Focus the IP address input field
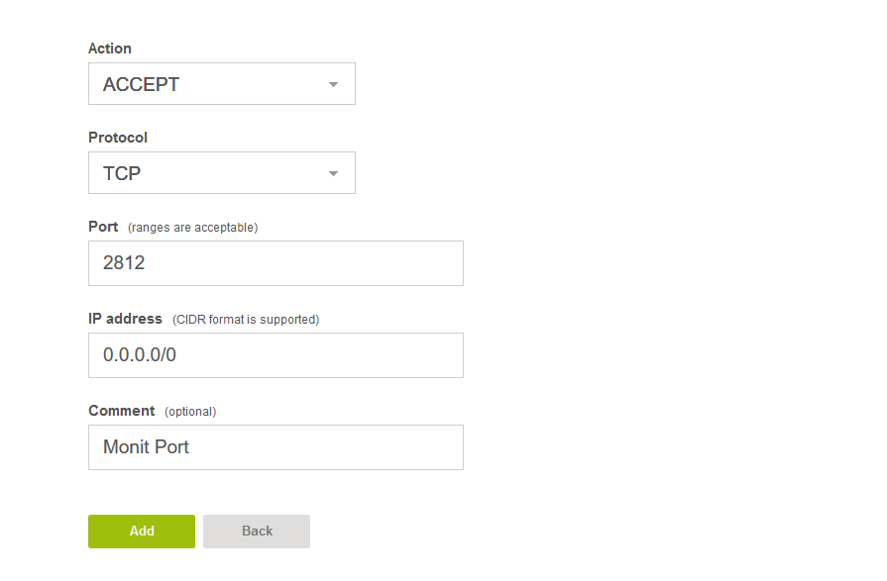The width and height of the screenshot is (887, 581). click(297, 355)
